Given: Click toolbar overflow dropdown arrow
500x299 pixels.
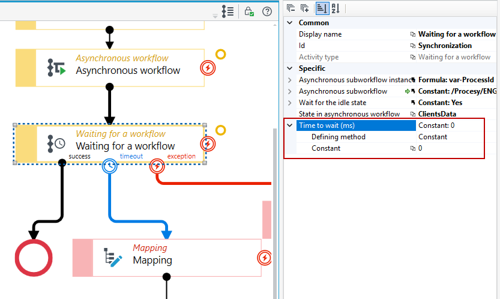Looking at the screenshot, I should click(215, 16).
